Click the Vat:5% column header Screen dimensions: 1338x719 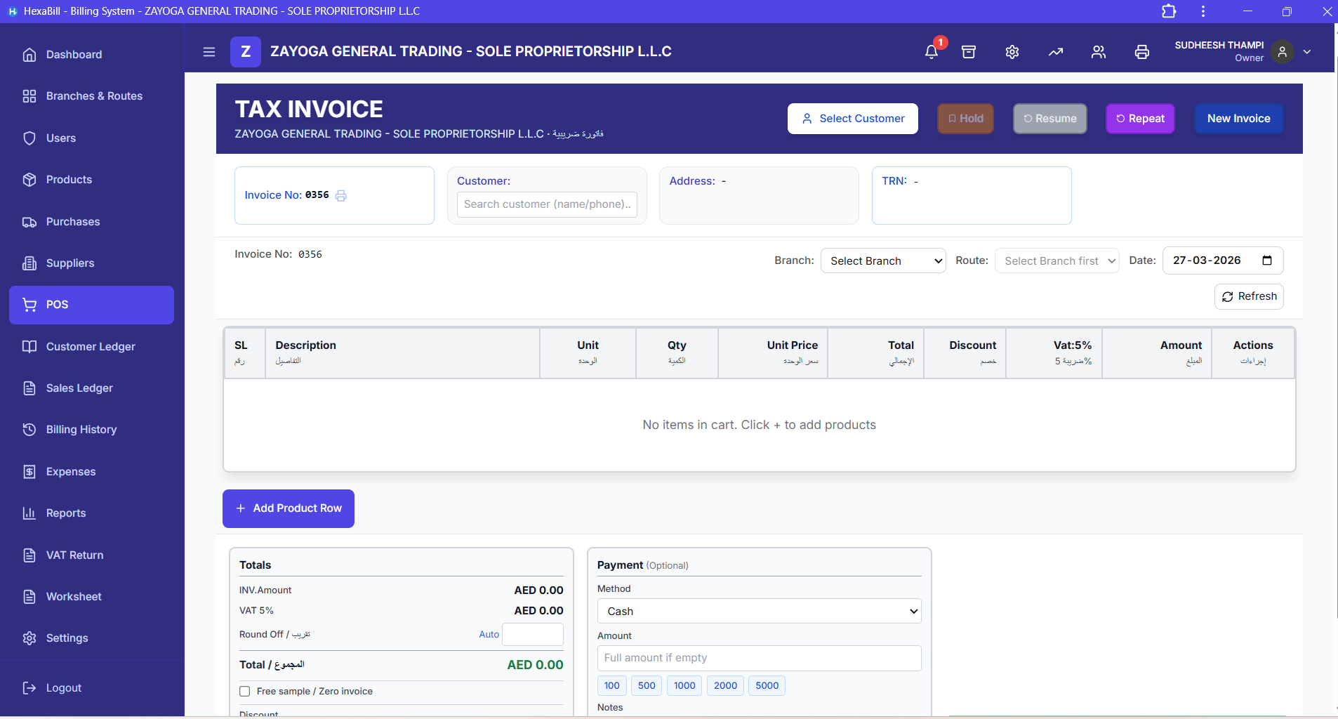point(1054,353)
